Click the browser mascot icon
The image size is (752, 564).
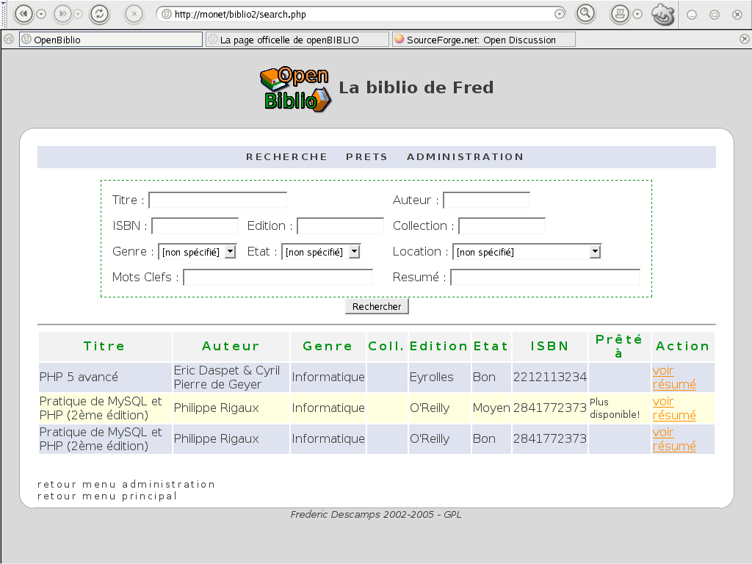[662, 13]
